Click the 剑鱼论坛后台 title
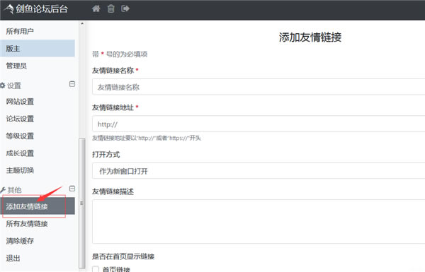Screen dimensions: 425x272 pyautogui.click(x=42, y=9)
